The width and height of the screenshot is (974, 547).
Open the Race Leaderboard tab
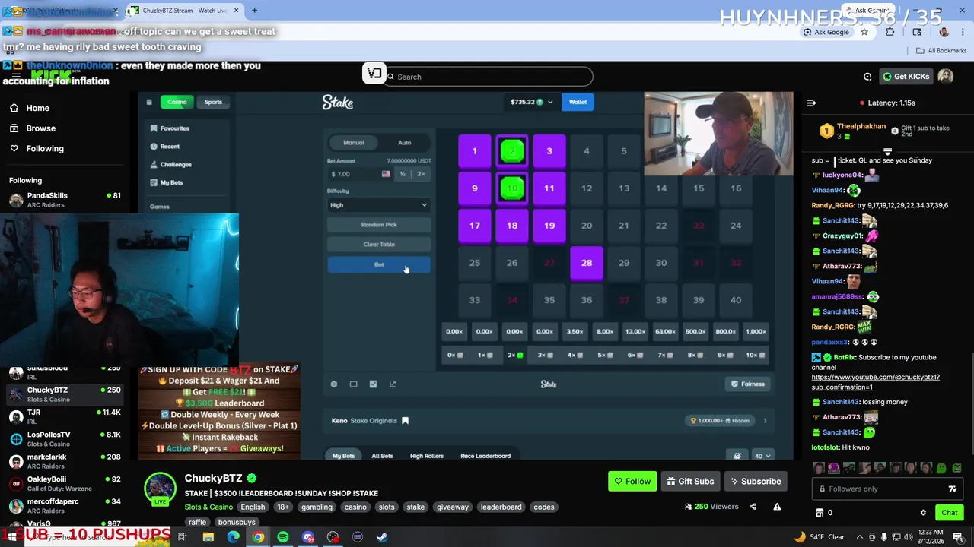tap(485, 456)
